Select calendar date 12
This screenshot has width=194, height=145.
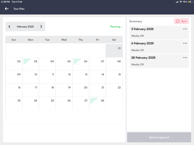[x=64, y=77]
